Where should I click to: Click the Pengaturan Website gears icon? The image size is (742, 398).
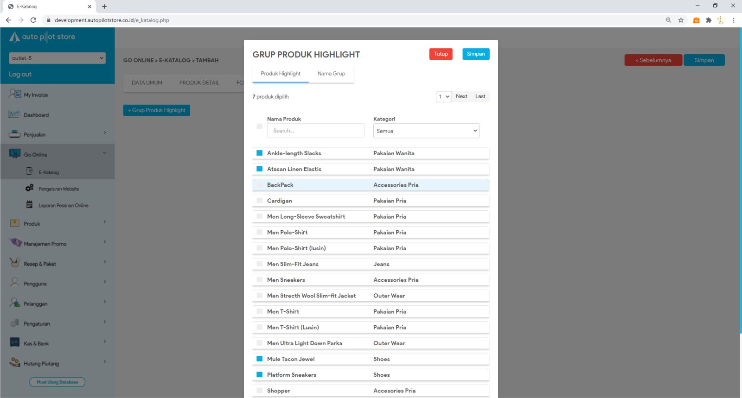pos(30,188)
